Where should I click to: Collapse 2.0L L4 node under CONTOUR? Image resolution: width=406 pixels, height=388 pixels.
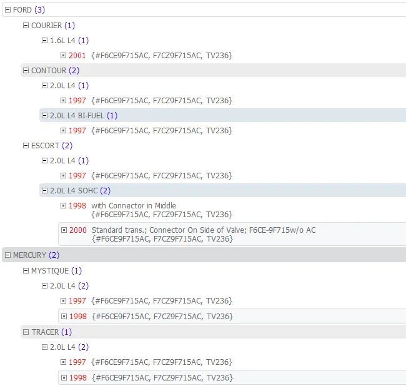[x=44, y=86]
